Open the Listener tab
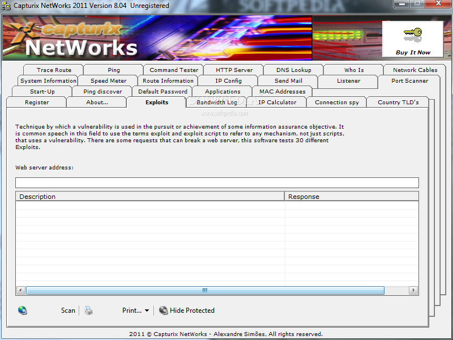This screenshot has height=340, width=453. pyautogui.click(x=348, y=80)
